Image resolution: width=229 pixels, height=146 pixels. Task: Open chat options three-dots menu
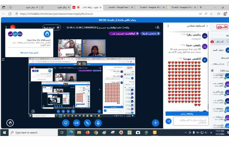pos(168,26)
